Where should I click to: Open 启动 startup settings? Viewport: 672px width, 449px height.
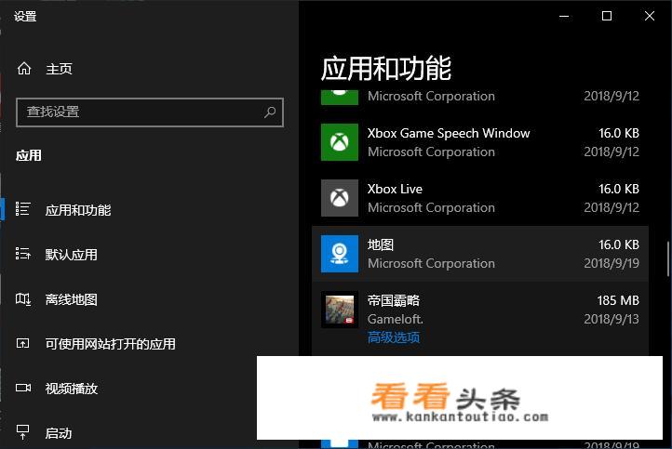59,433
